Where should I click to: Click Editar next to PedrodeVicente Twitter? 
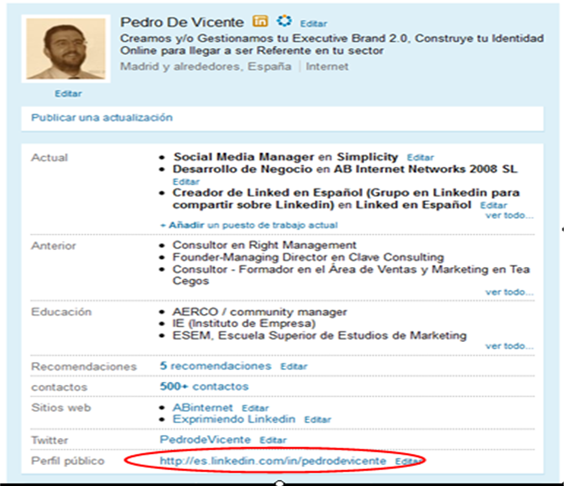(x=273, y=441)
